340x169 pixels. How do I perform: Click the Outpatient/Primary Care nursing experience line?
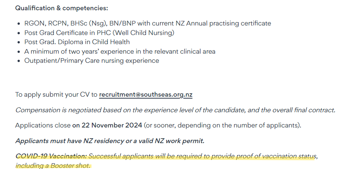tap(91, 61)
